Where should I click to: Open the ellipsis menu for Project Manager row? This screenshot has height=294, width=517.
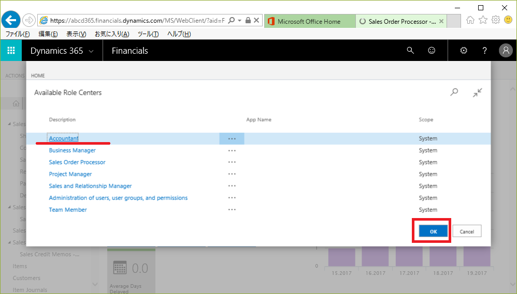[232, 174]
